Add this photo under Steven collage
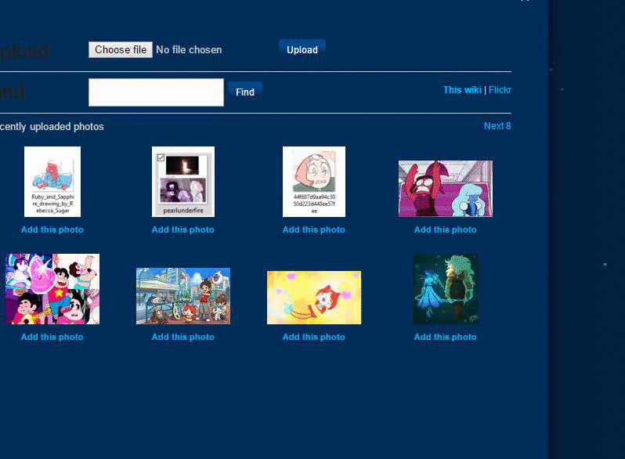The image size is (625, 459). pyautogui.click(x=52, y=337)
